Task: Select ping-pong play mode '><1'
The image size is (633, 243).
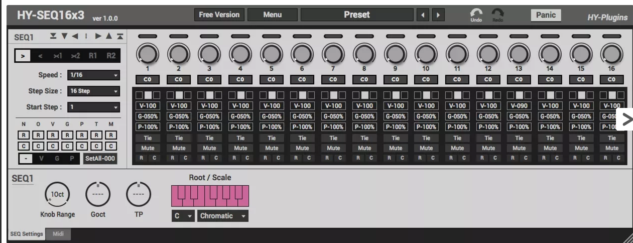Action: coord(58,56)
